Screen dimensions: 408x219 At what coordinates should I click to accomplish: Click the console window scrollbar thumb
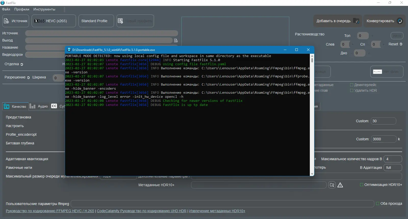[x=312, y=60]
